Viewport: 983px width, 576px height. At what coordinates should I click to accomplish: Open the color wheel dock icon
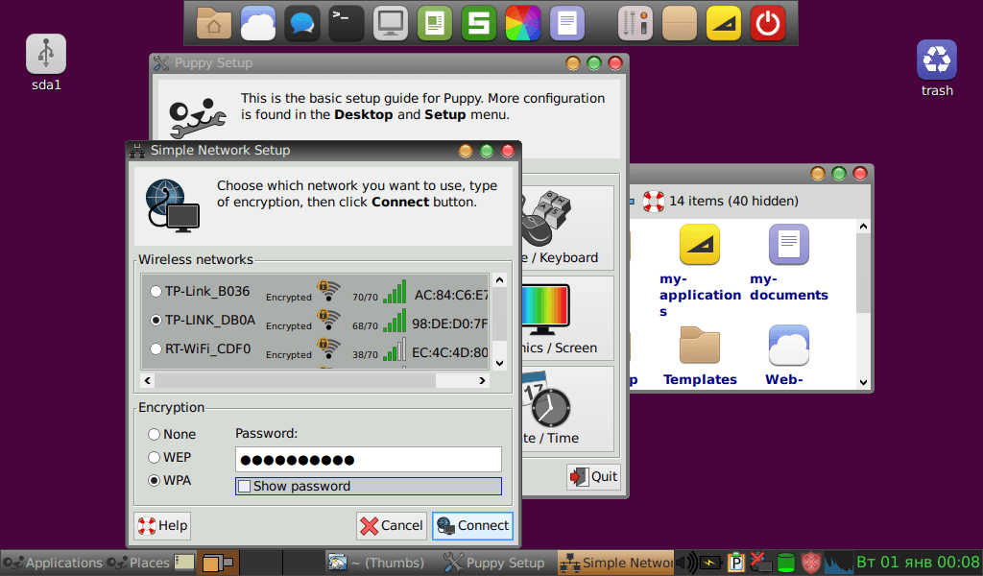523,23
